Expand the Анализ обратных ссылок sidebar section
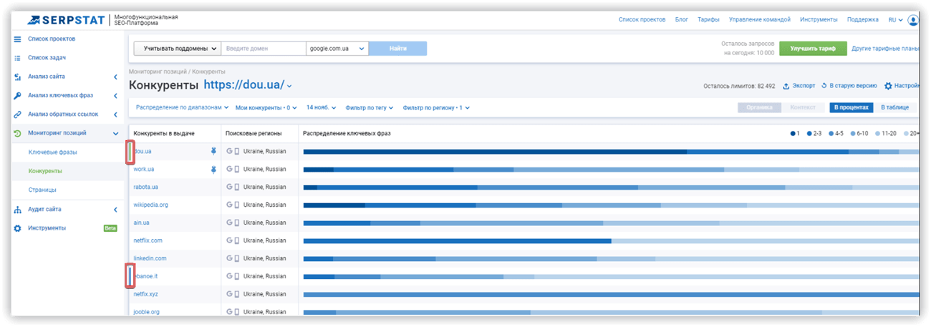931x327 pixels. [x=115, y=114]
